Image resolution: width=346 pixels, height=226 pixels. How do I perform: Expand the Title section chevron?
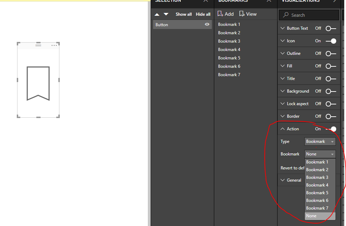pyautogui.click(x=282, y=79)
